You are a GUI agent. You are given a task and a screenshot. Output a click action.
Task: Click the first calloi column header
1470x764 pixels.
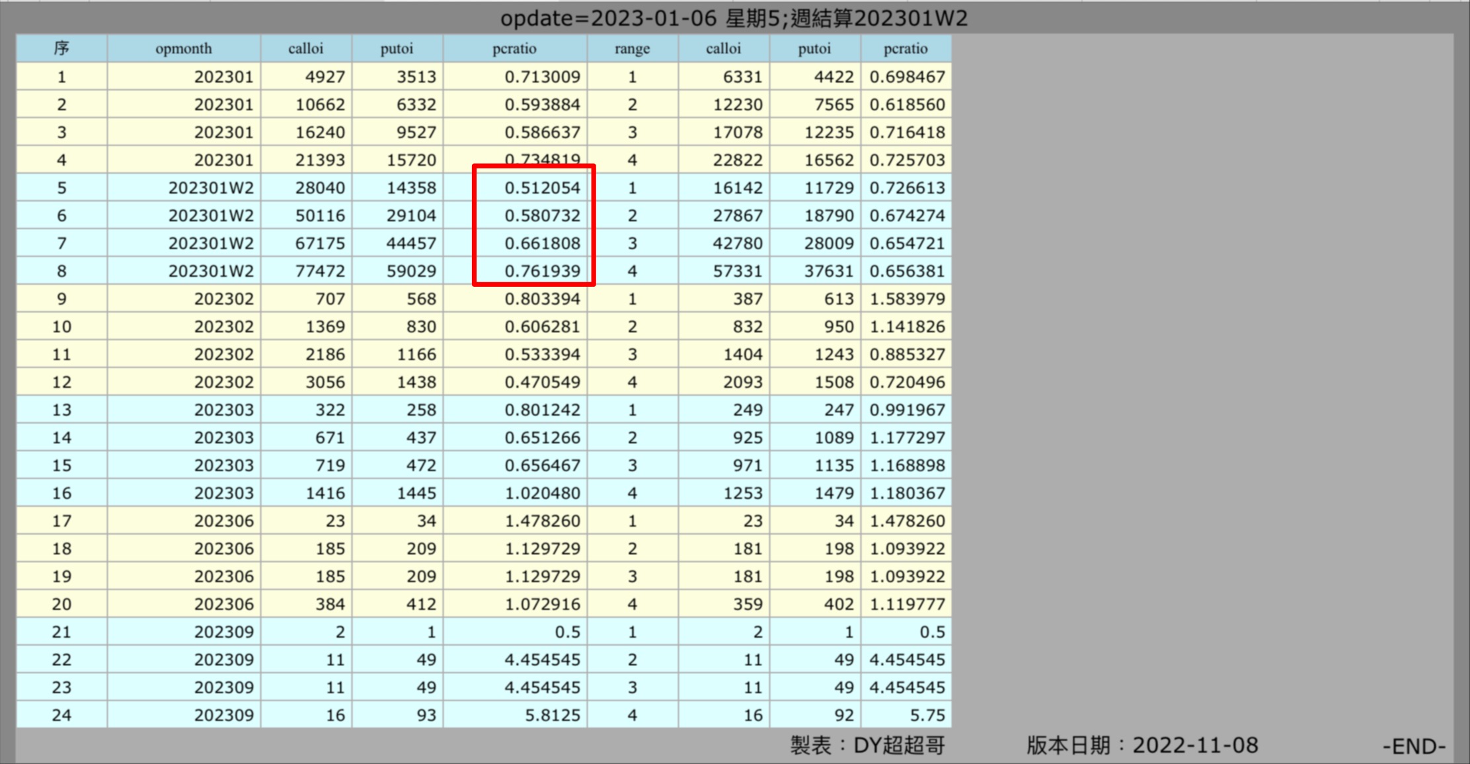click(305, 49)
